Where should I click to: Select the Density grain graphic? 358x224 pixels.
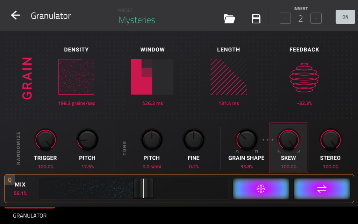point(76,77)
